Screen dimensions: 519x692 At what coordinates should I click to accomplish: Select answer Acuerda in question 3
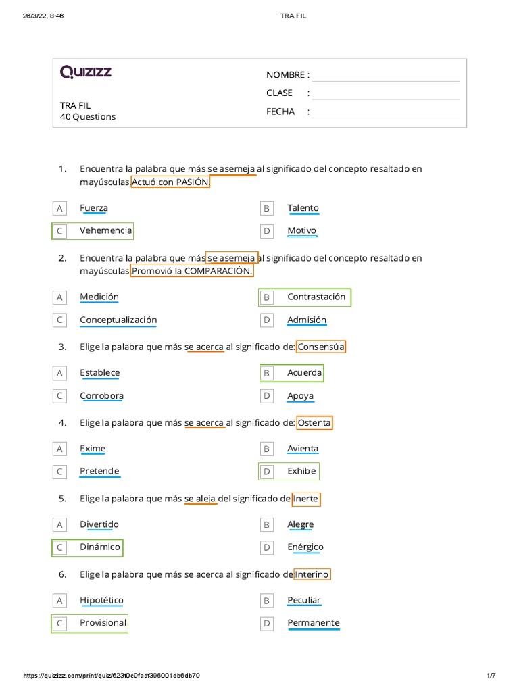pyautogui.click(x=304, y=372)
